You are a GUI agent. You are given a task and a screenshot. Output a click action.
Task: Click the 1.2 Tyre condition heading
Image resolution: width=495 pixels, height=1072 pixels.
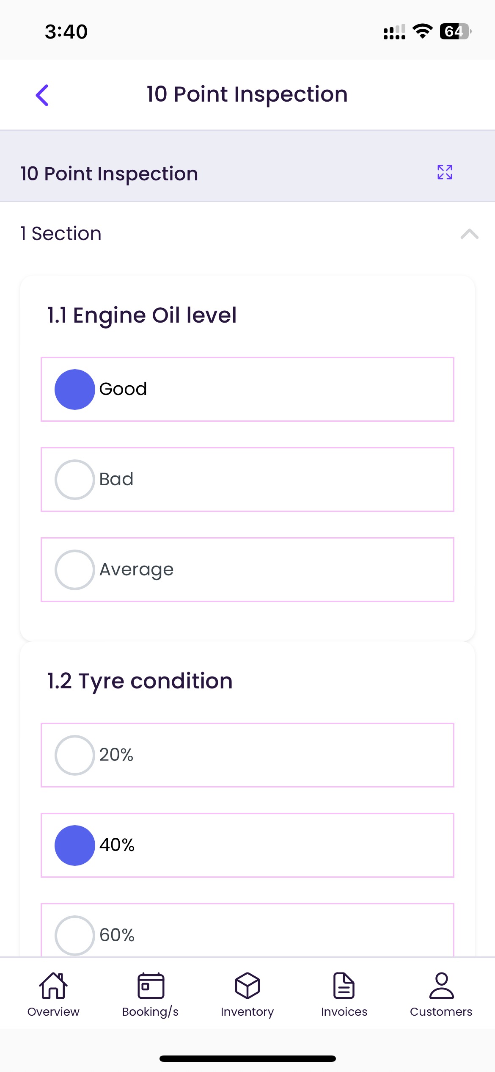(140, 681)
